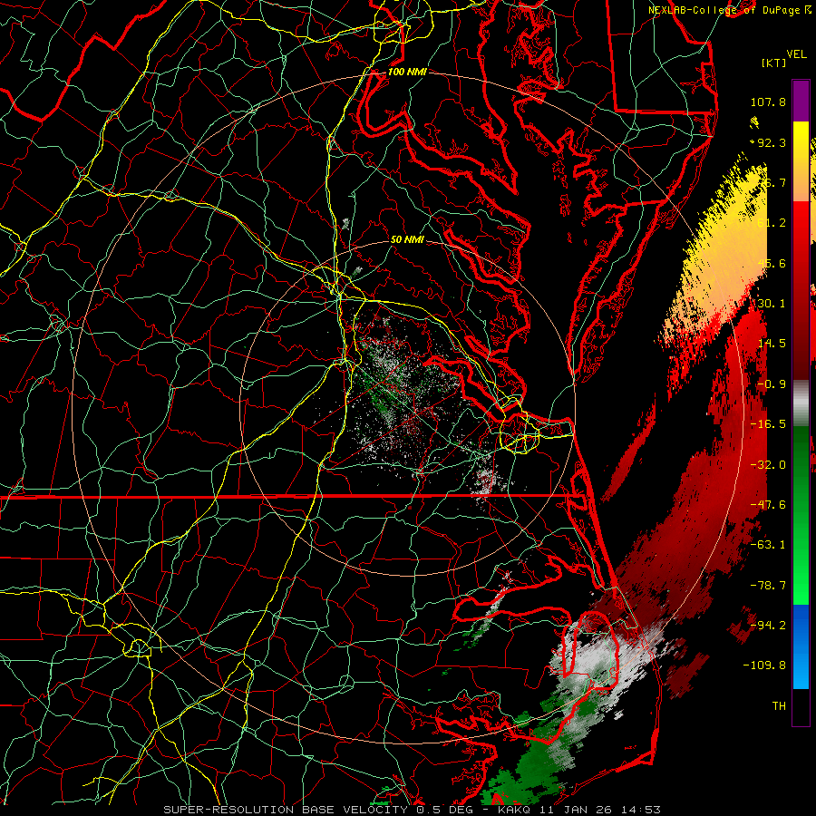
Task: Click the NEXLAB-College of DuPage credit text
Action: click(725, 10)
